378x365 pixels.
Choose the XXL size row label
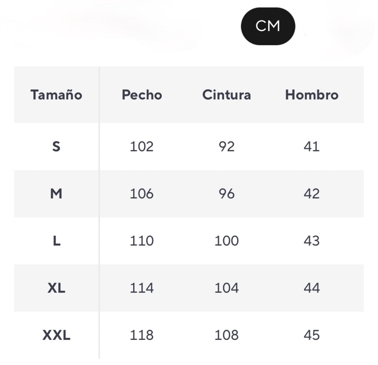tap(56, 335)
